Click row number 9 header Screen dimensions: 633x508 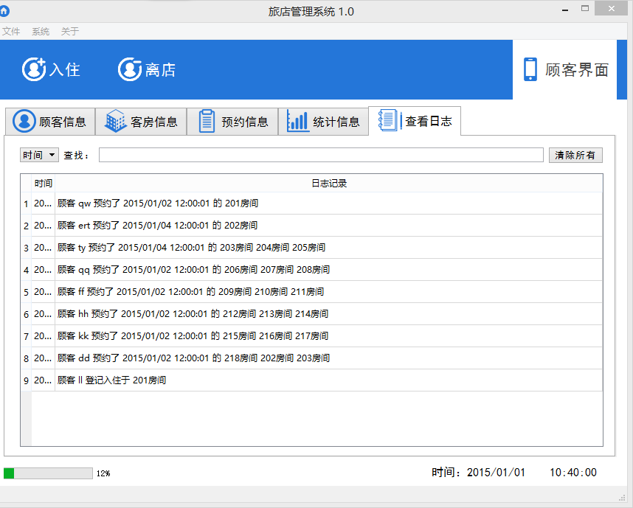[x=27, y=380]
